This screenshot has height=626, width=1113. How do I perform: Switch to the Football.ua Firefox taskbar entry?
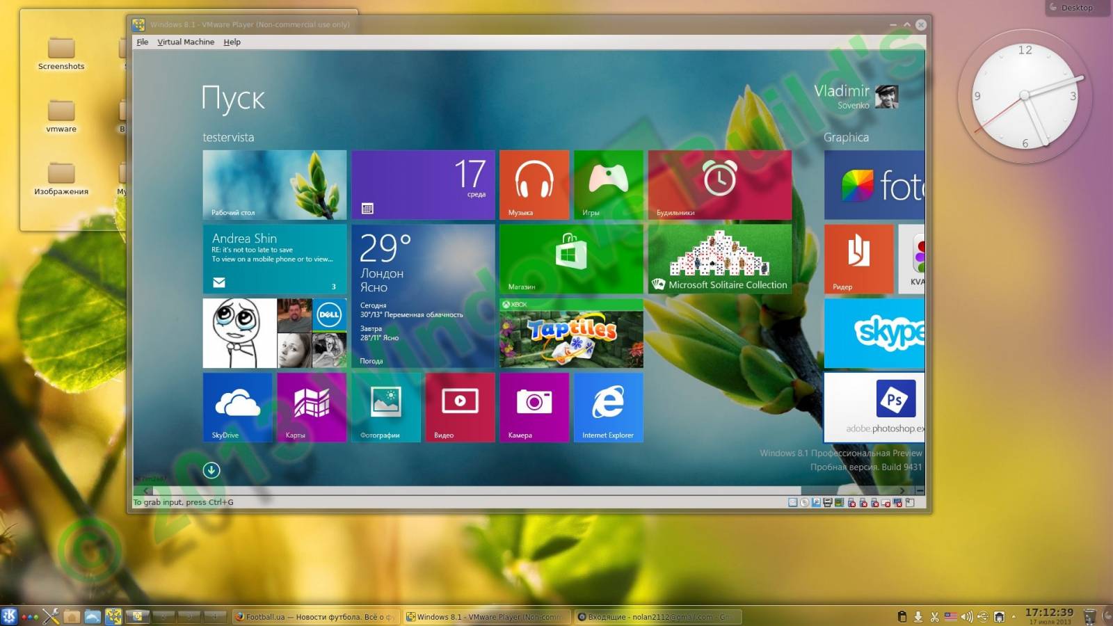(x=316, y=616)
